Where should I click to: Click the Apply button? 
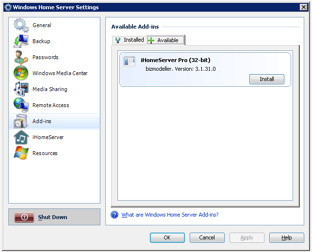tap(246, 237)
